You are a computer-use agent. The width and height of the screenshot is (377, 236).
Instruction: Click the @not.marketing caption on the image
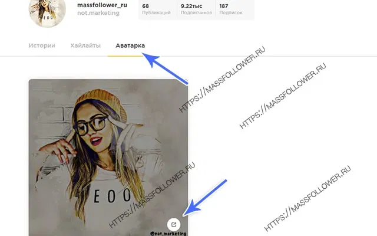pyautogui.click(x=168, y=234)
